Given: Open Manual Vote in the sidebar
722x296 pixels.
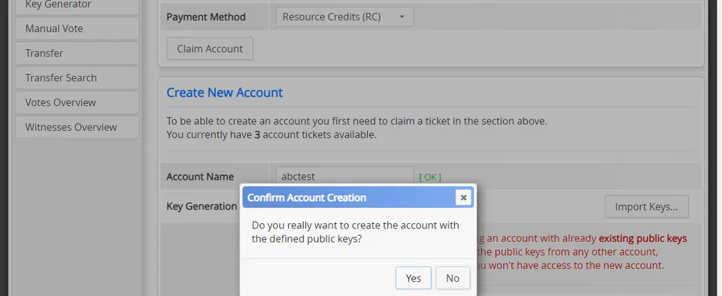Looking at the screenshot, I should click(x=77, y=29).
